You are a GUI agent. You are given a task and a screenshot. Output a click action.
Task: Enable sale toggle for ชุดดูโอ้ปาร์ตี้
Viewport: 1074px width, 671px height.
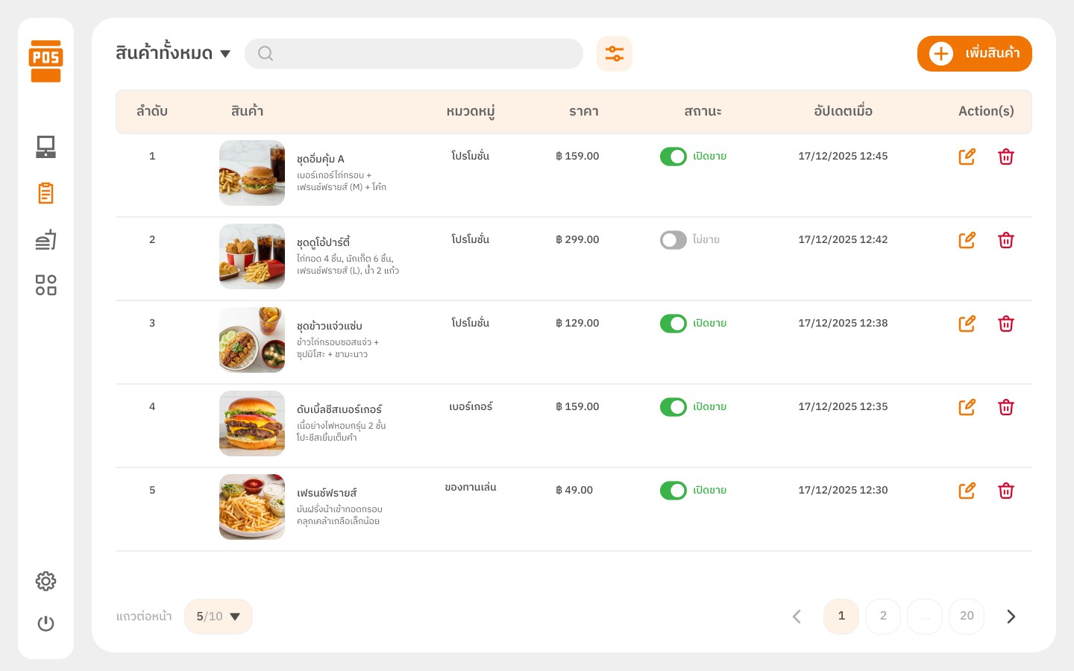(673, 240)
